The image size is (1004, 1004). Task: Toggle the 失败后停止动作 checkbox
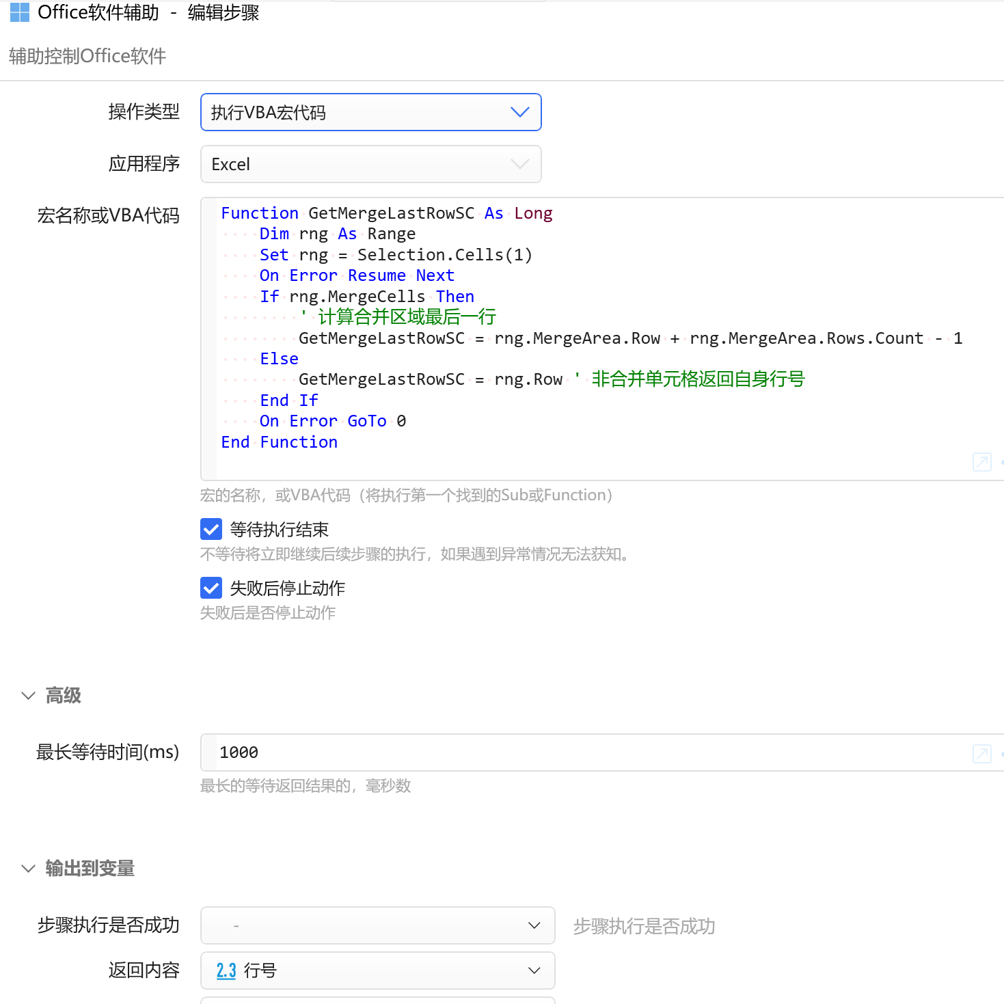coord(211,588)
